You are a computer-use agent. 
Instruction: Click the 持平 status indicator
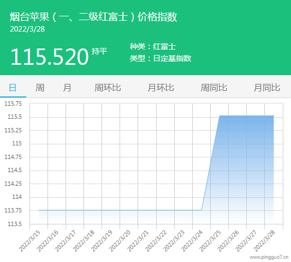pyautogui.click(x=99, y=51)
